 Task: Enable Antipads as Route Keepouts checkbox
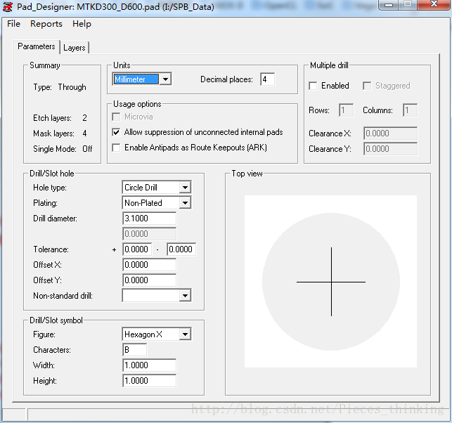pos(117,148)
